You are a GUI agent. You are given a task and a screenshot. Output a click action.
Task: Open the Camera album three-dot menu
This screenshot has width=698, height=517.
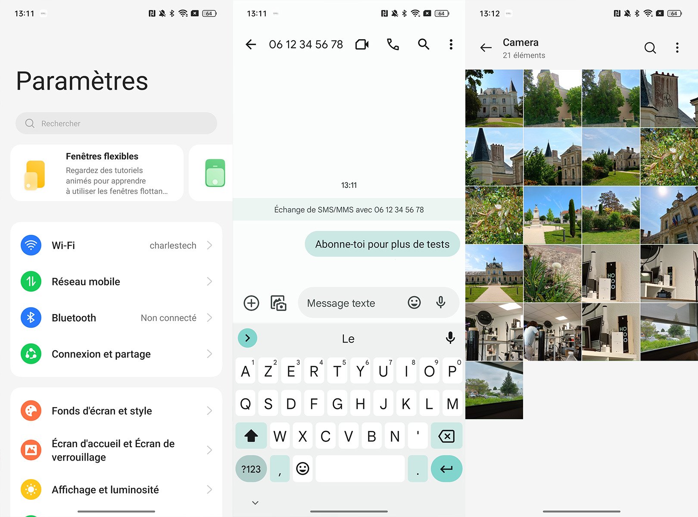tap(677, 48)
